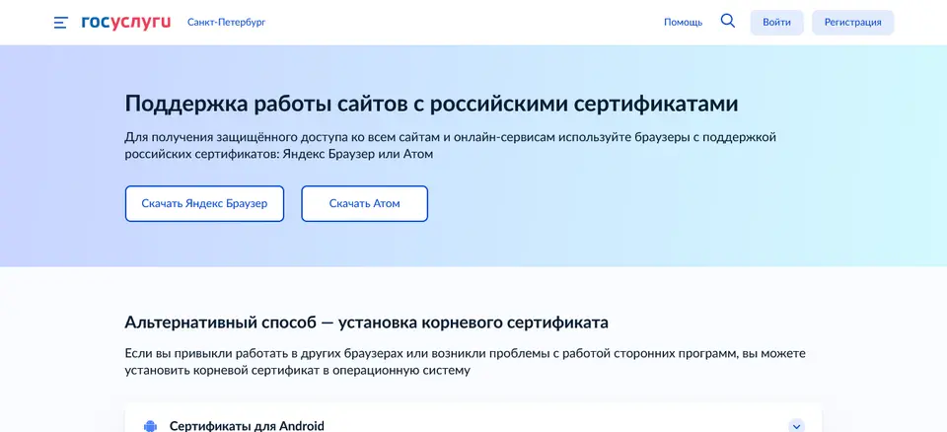The width and height of the screenshot is (947, 432).
Task: Click the Войти button
Action: tap(776, 23)
